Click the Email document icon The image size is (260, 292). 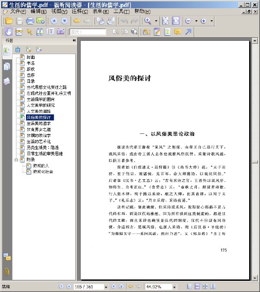click(x=40, y=21)
